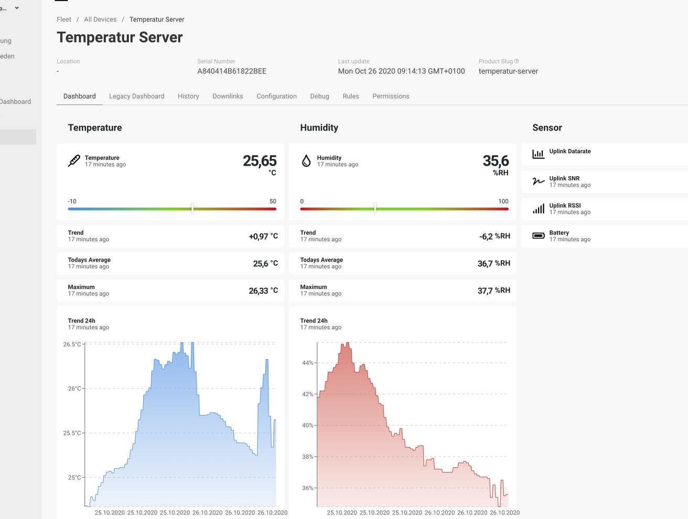Click the temperature Trend 24h chart
Viewport: 688px width, 519px height.
pyautogui.click(x=173, y=419)
